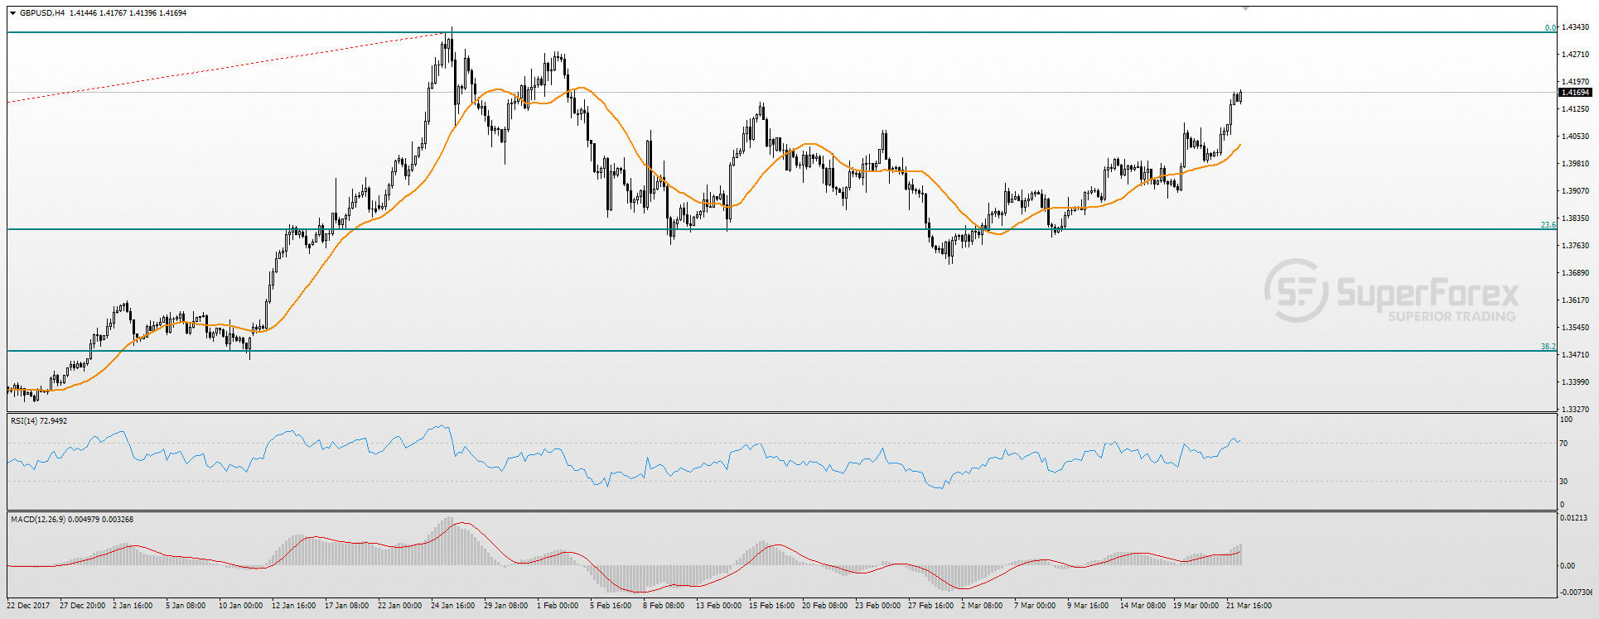Click price axis value 1.37630
This screenshot has width=1599, height=619.
[x=1575, y=246]
